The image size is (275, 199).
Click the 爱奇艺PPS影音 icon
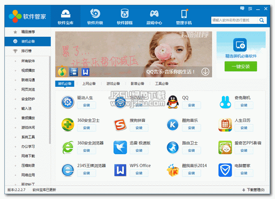coord(225,148)
